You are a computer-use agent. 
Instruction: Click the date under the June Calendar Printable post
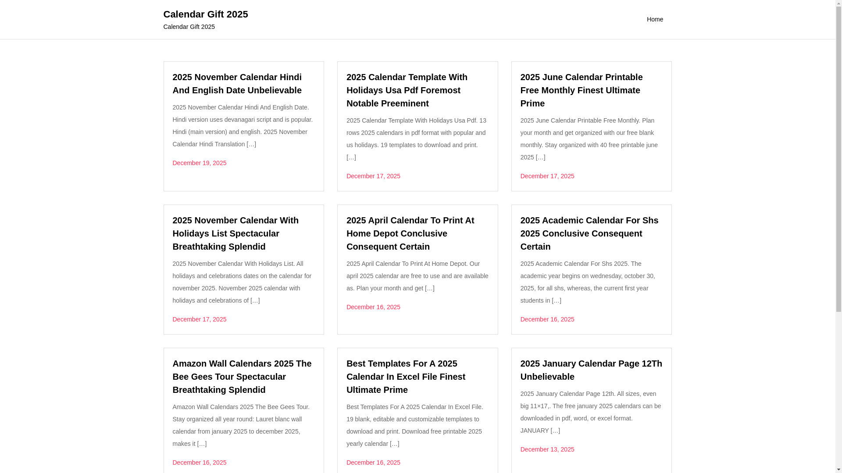pyautogui.click(x=547, y=176)
